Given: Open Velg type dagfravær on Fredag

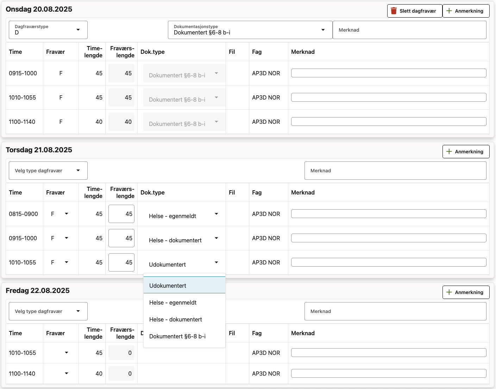Looking at the screenshot, I should tap(48, 311).
